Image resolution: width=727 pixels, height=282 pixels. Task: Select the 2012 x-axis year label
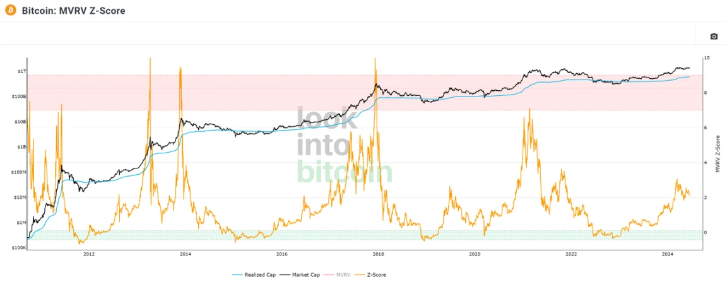click(89, 254)
